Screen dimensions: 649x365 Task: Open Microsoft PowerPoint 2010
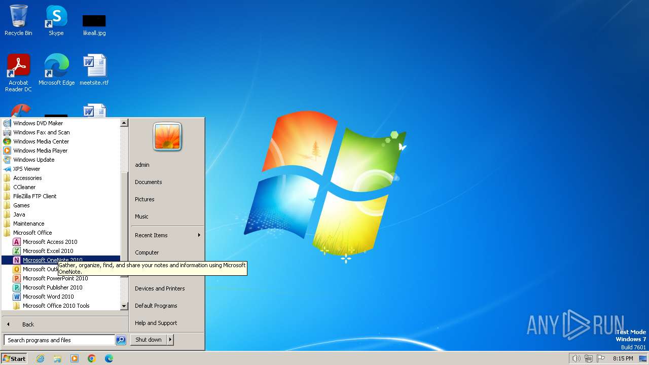pyautogui.click(x=61, y=278)
